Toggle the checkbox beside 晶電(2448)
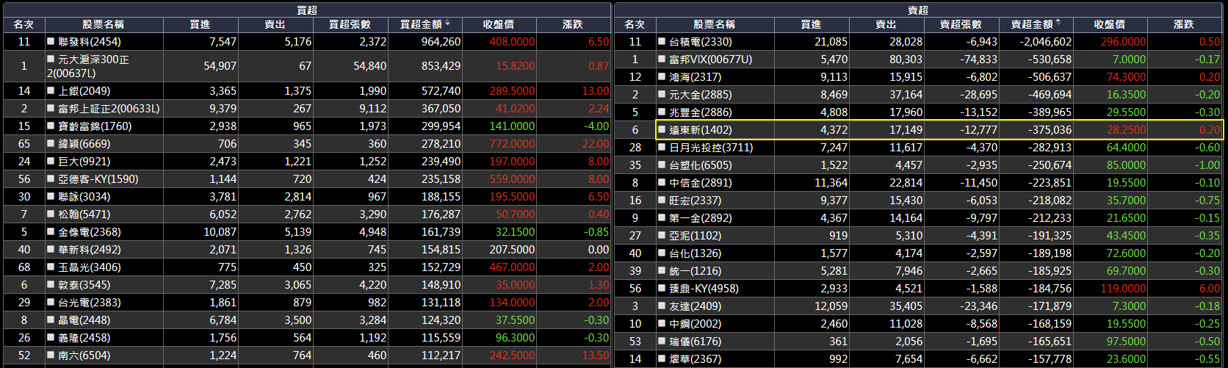 click(51, 320)
